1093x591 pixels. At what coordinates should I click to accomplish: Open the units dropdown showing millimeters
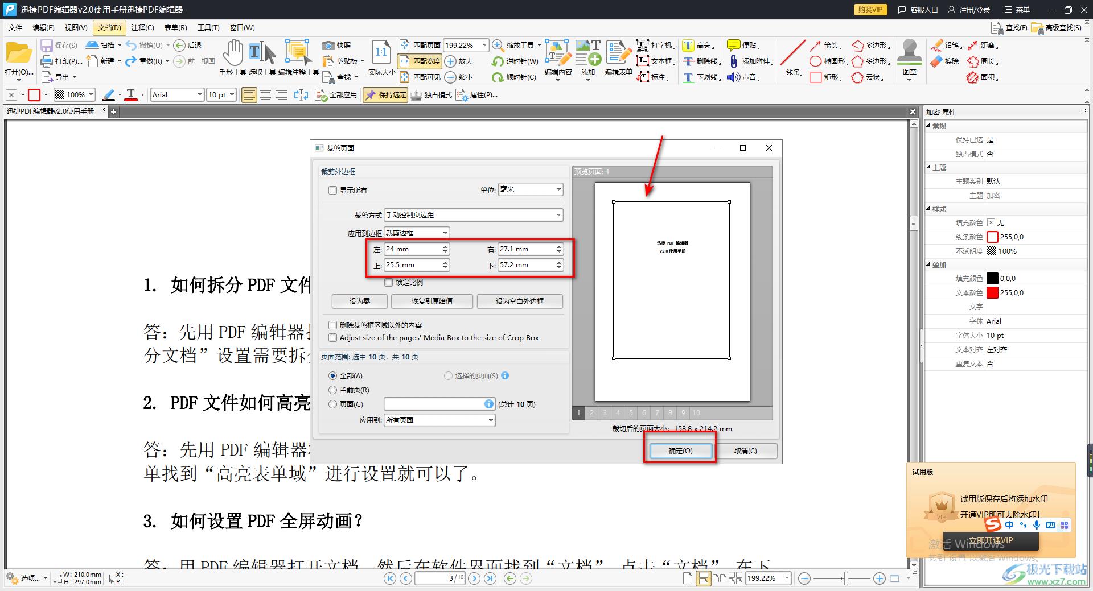coord(531,189)
